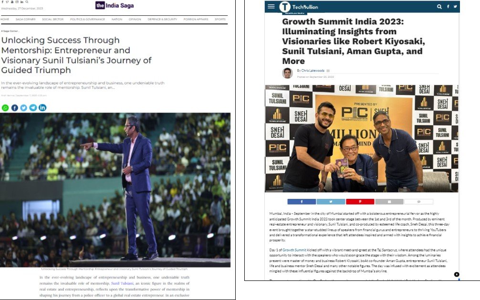Select the Sports navigation item
480x300 pixels.
pyautogui.click(x=220, y=19)
